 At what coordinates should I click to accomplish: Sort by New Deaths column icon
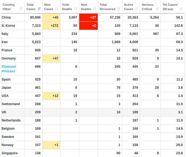(95, 9)
